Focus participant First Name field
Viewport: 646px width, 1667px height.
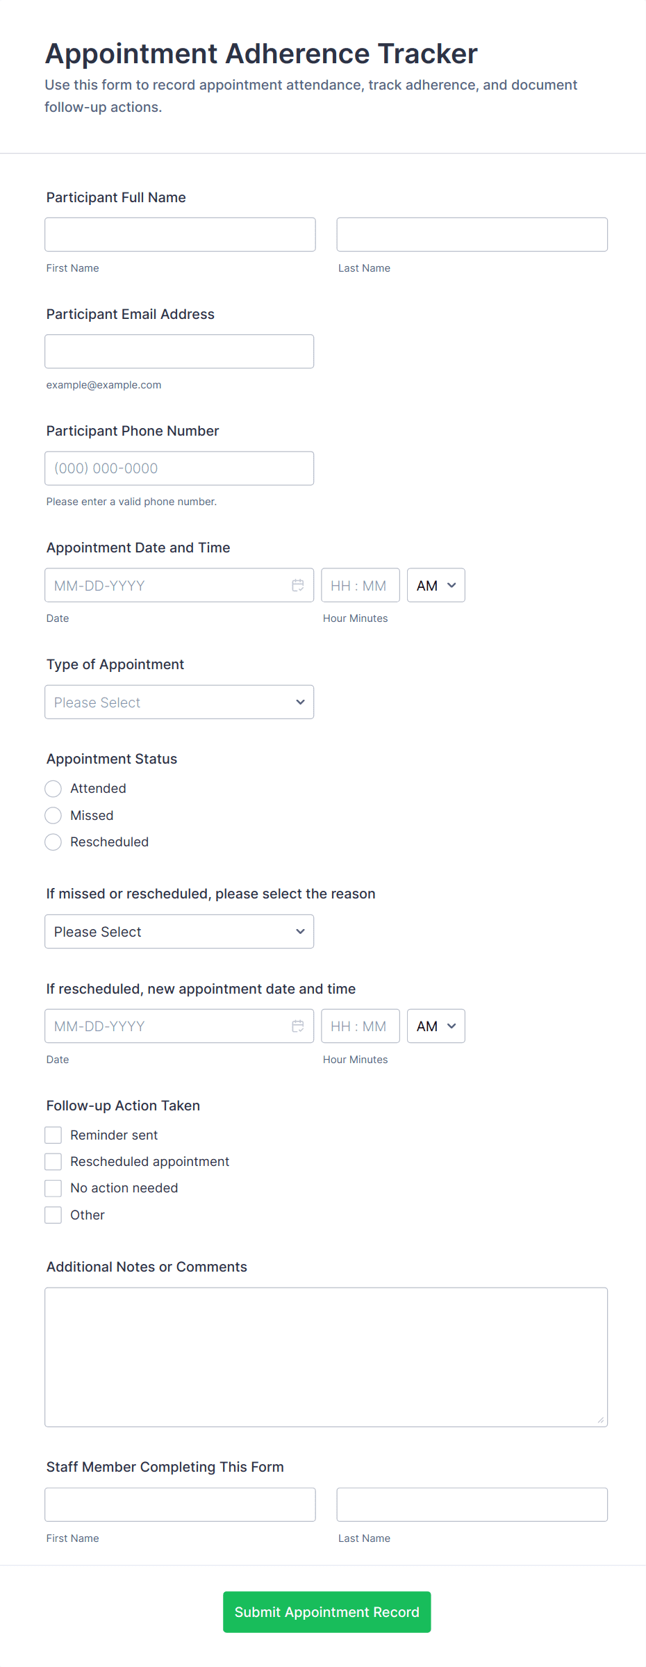180,234
